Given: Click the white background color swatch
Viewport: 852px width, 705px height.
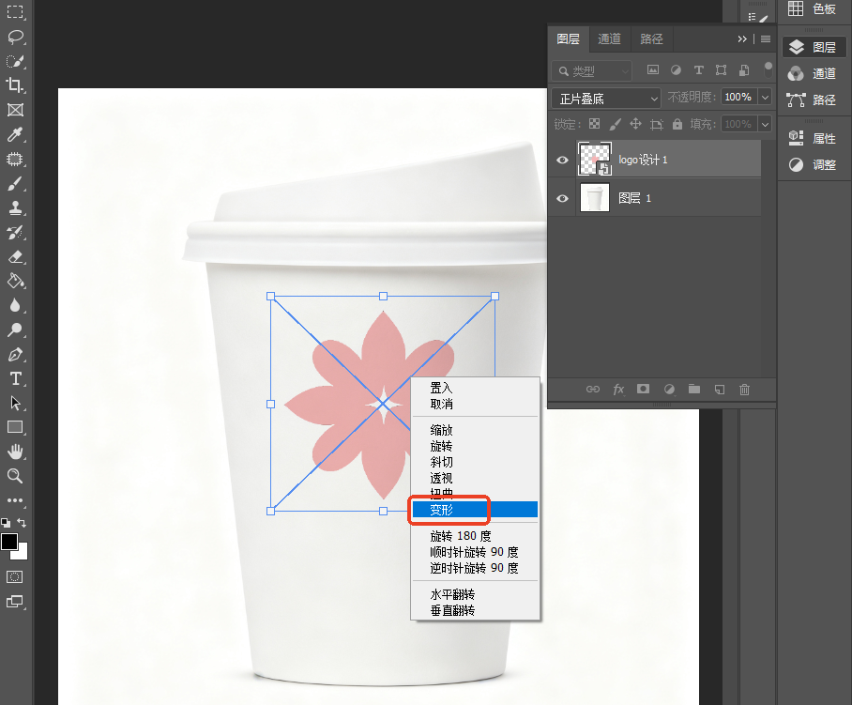Looking at the screenshot, I should pyautogui.click(x=22, y=554).
